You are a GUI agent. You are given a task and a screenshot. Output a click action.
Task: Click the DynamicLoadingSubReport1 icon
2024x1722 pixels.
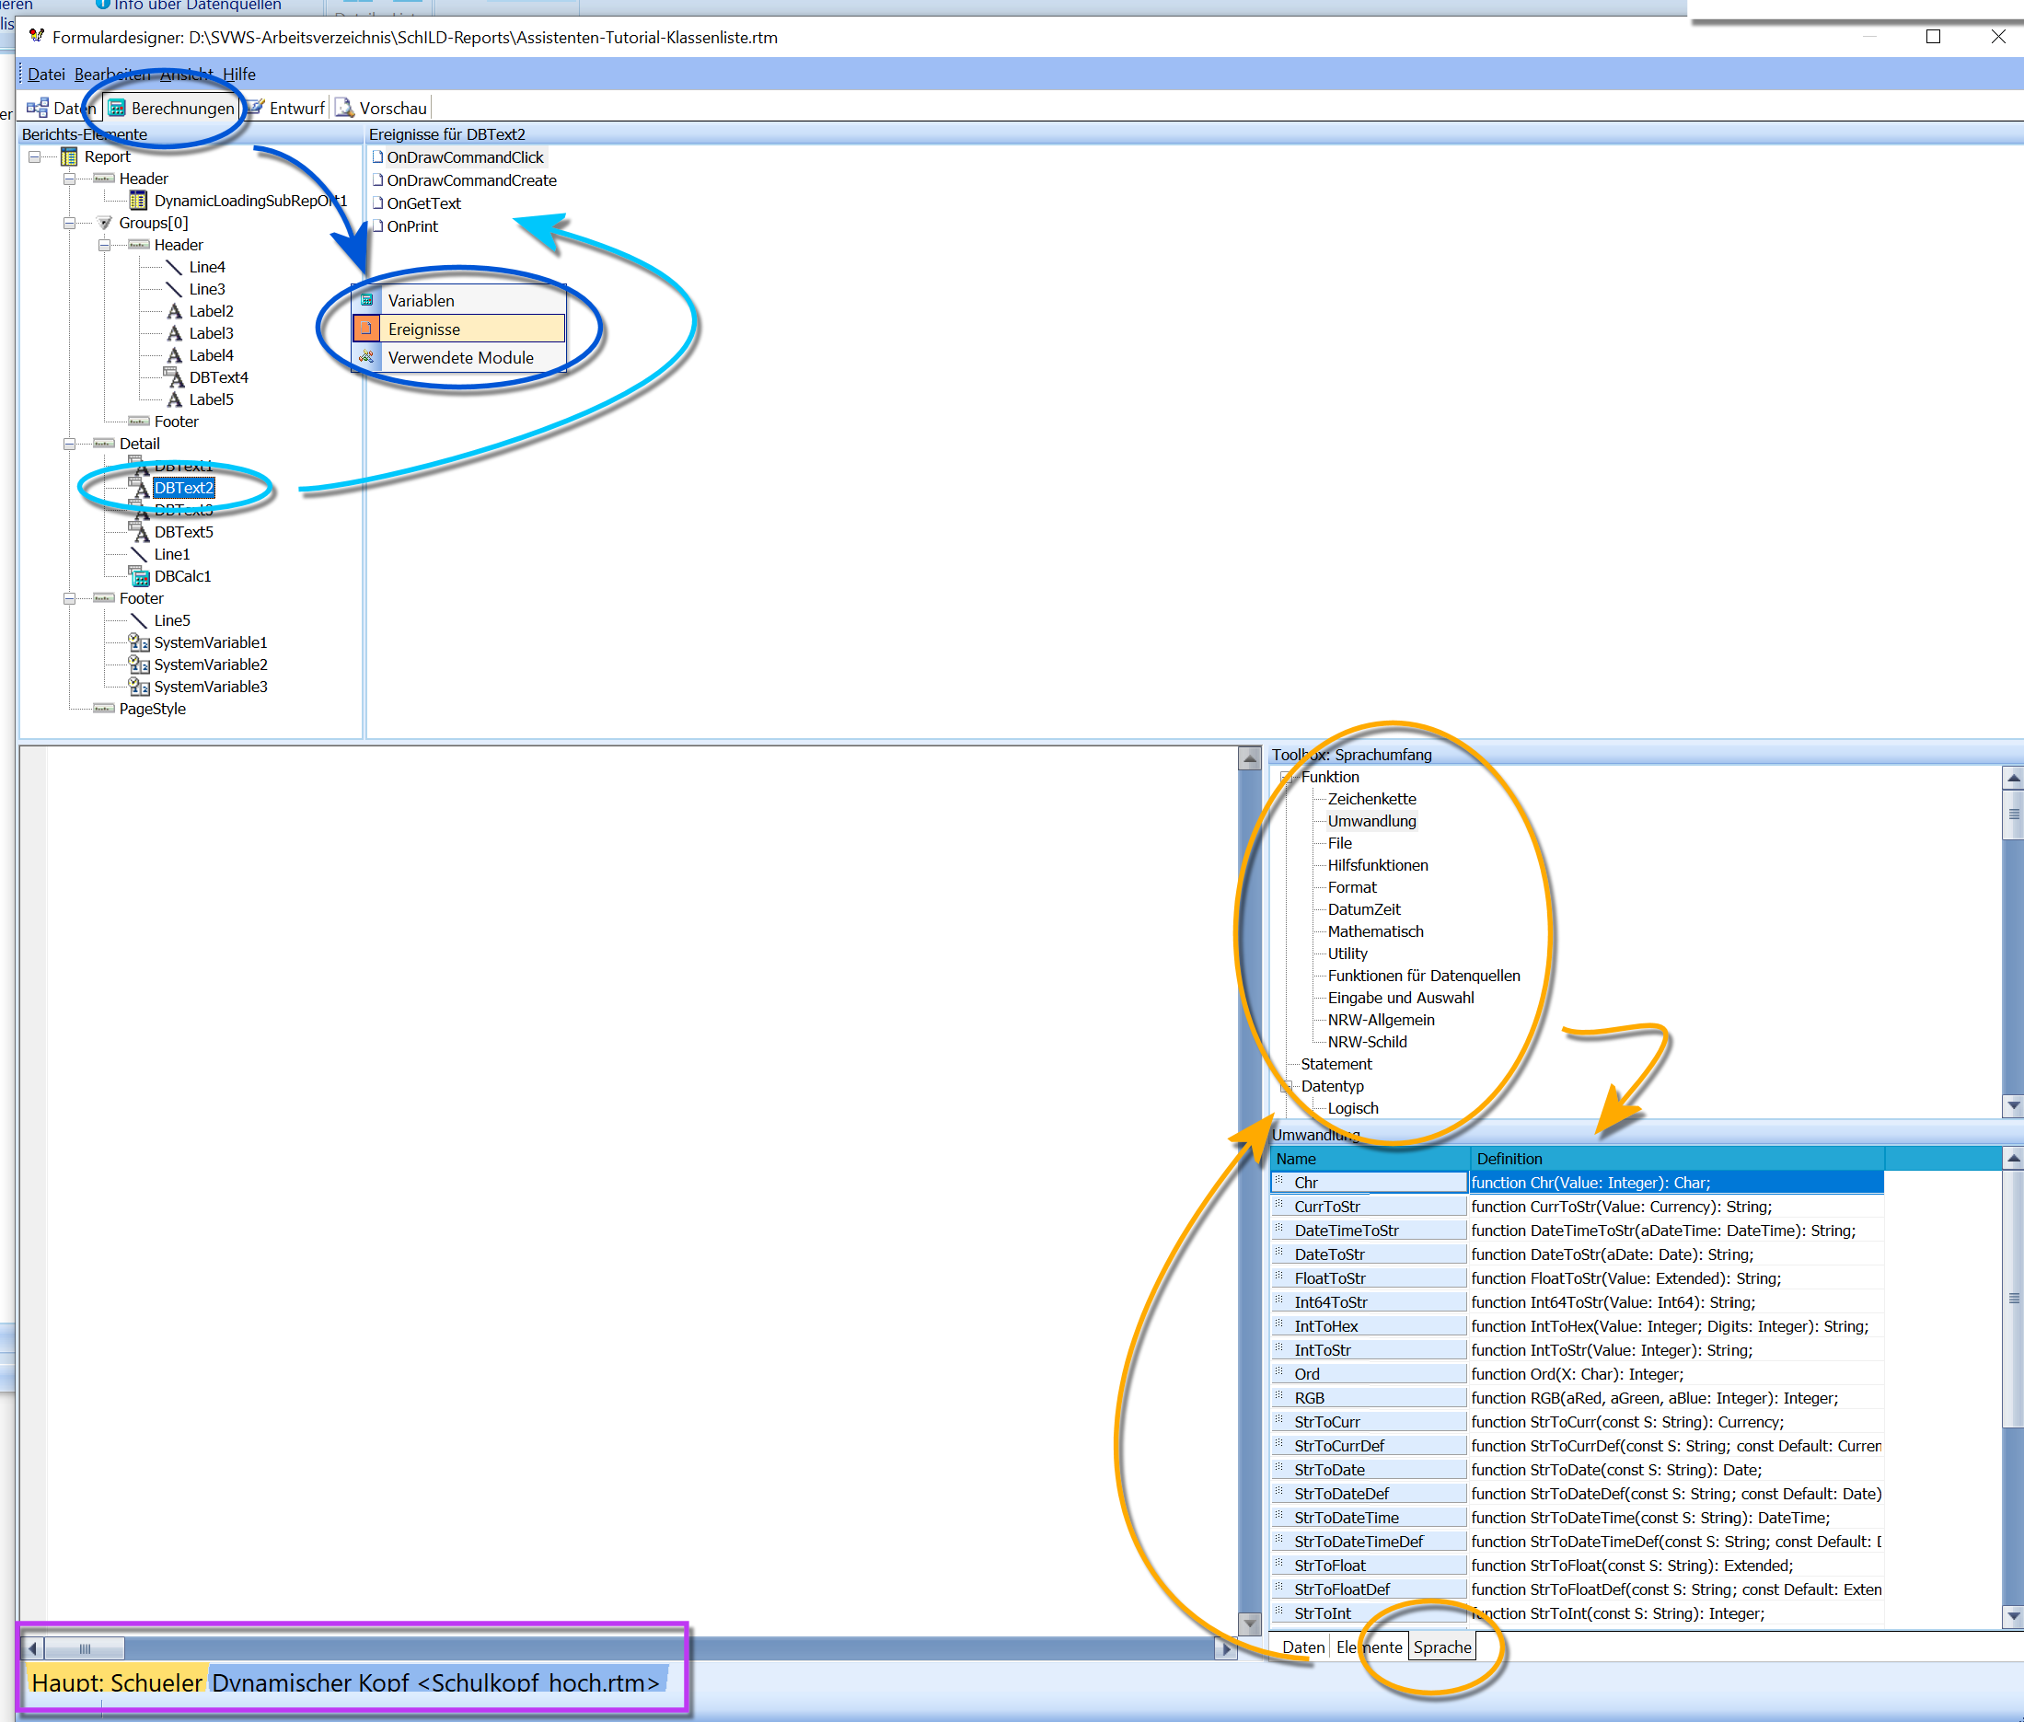point(139,200)
